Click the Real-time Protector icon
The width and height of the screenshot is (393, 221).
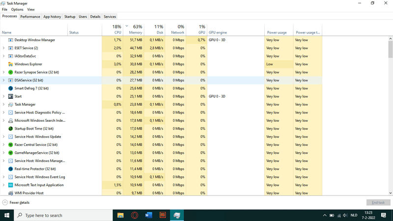[x=10, y=169]
